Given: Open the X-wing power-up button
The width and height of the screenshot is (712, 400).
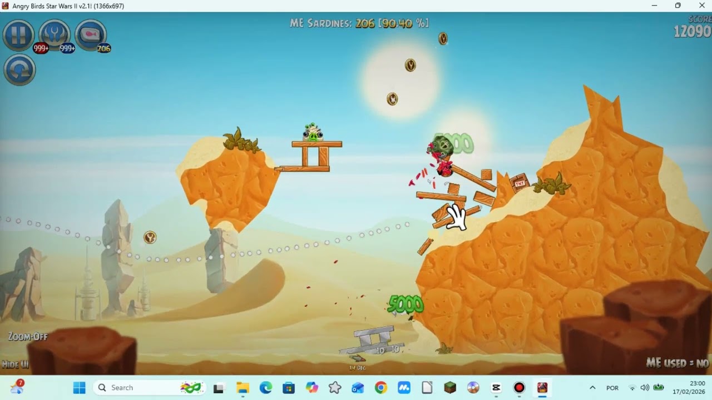Looking at the screenshot, I should tap(55, 35).
